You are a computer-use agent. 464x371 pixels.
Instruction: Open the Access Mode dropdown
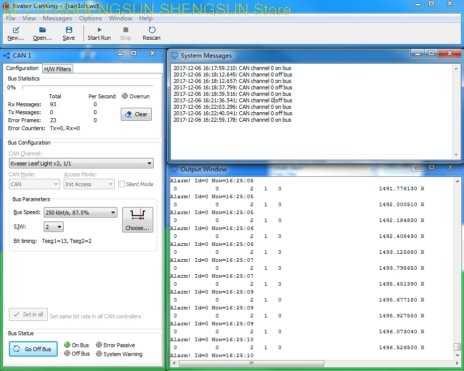(90, 184)
